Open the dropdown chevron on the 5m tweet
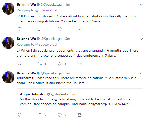 click(141, 74)
